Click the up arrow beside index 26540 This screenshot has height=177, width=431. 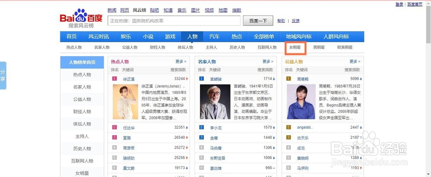pyautogui.click(x=187, y=137)
